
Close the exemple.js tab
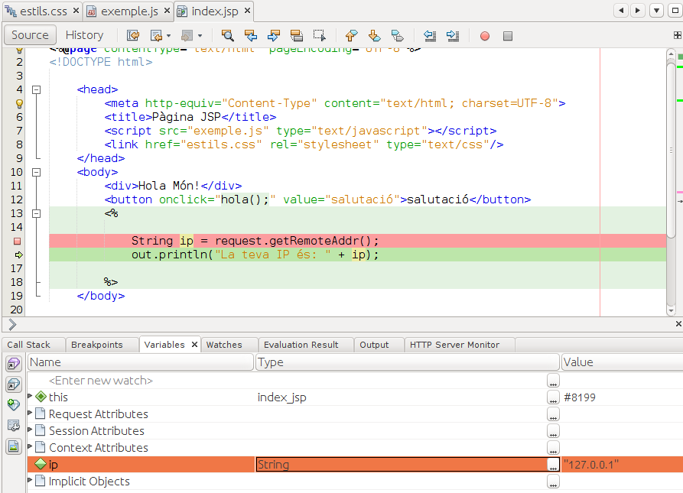tap(167, 11)
